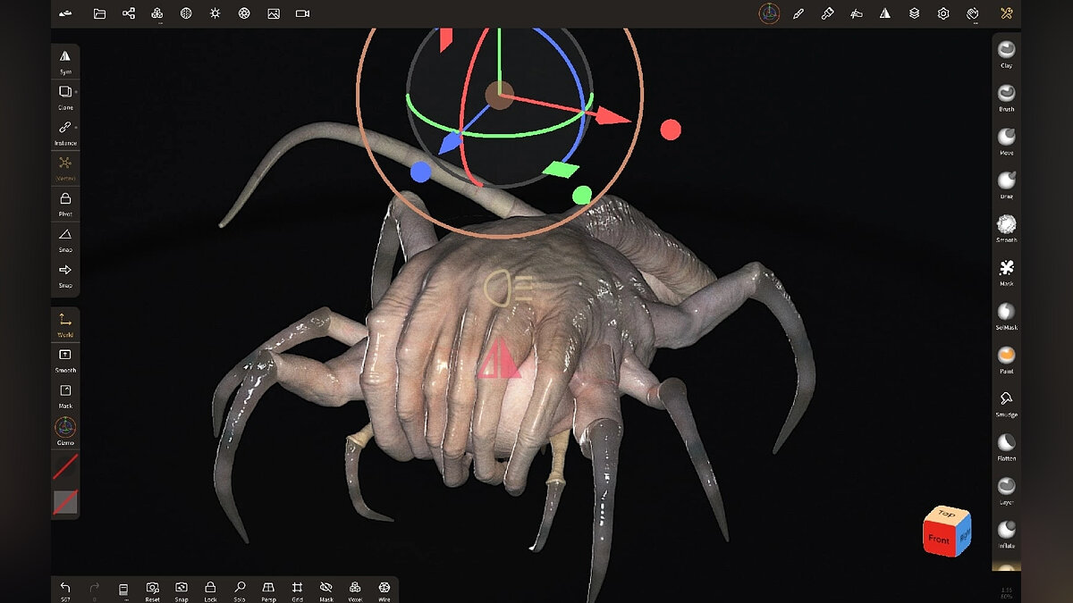Click the Instance button

65,132
